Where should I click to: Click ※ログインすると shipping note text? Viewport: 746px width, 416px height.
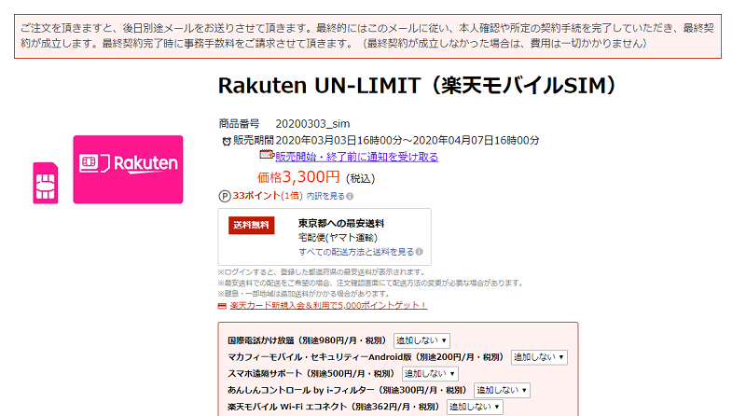coord(322,272)
